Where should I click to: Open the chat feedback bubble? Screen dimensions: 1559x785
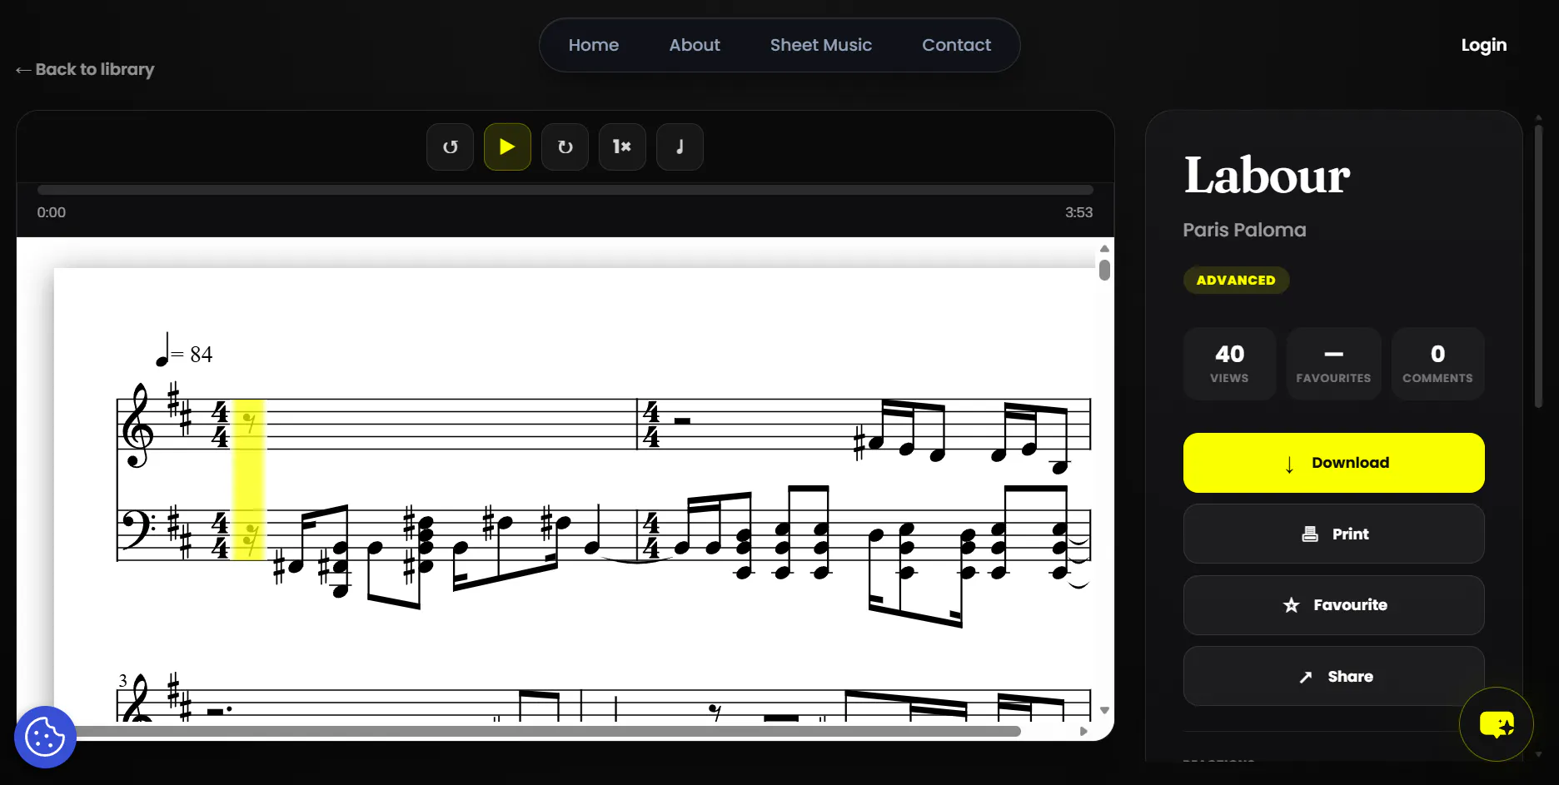(x=1497, y=724)
